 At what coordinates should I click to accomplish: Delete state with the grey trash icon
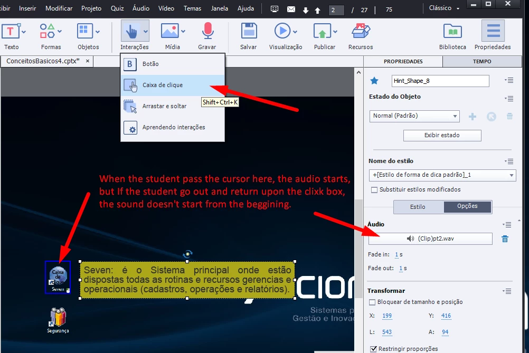(510, 116)
